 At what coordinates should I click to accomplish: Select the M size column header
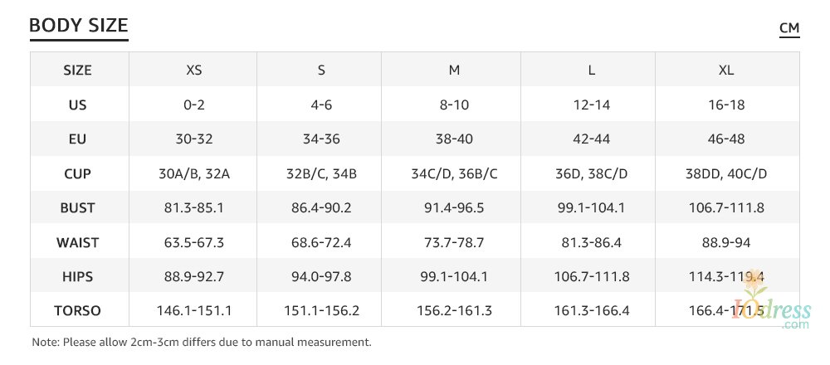click(454, 71)
